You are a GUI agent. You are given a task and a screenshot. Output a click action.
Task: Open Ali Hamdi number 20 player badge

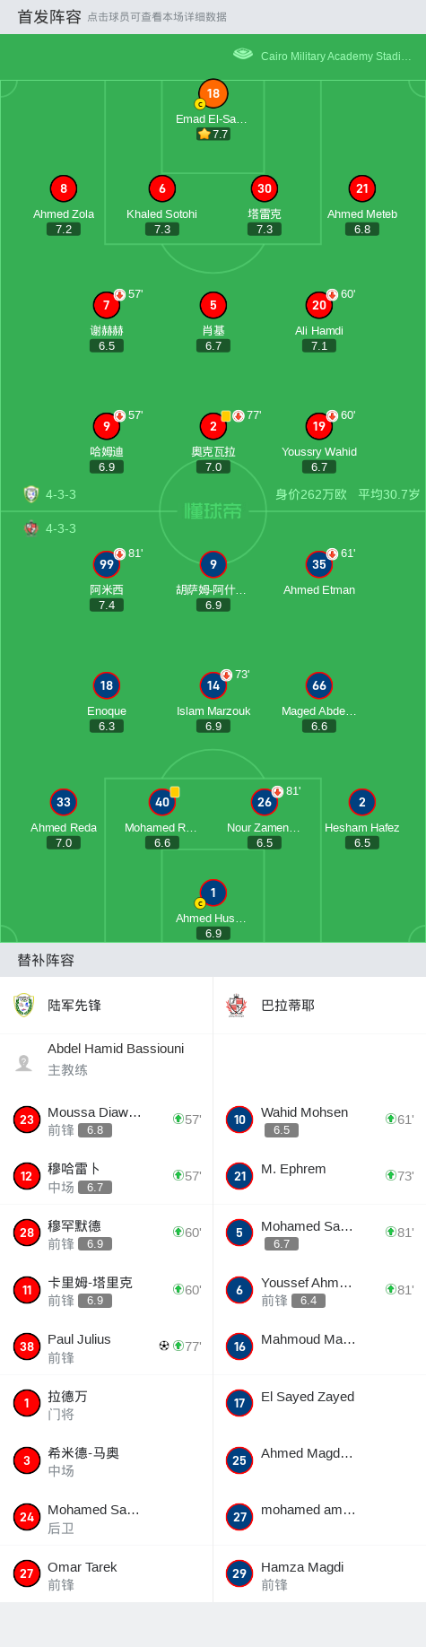(x=319, y=305)
